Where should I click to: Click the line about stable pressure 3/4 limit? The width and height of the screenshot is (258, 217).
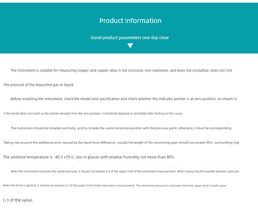pyautogui.click(x=125, y=171)
